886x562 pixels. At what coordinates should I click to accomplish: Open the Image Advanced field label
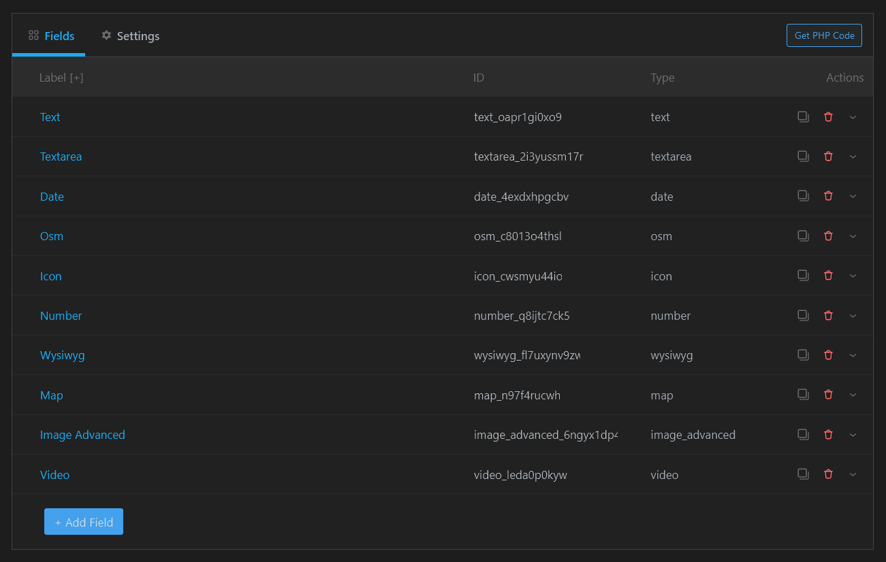pyautogui.click(x=82, y=435)
